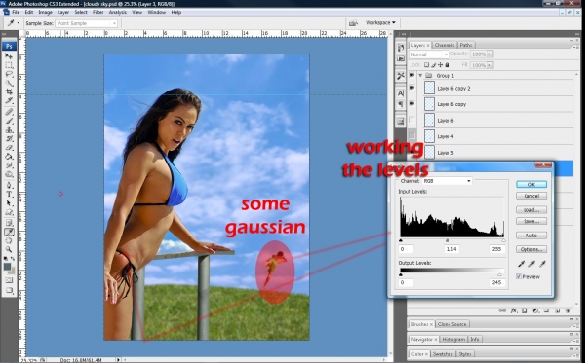Viewport: 585px width, 363px height.
Task: Select the Crop tool
Action: (9, 91)
